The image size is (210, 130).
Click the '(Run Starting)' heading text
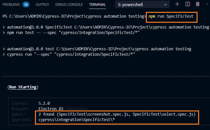point(23,87)
